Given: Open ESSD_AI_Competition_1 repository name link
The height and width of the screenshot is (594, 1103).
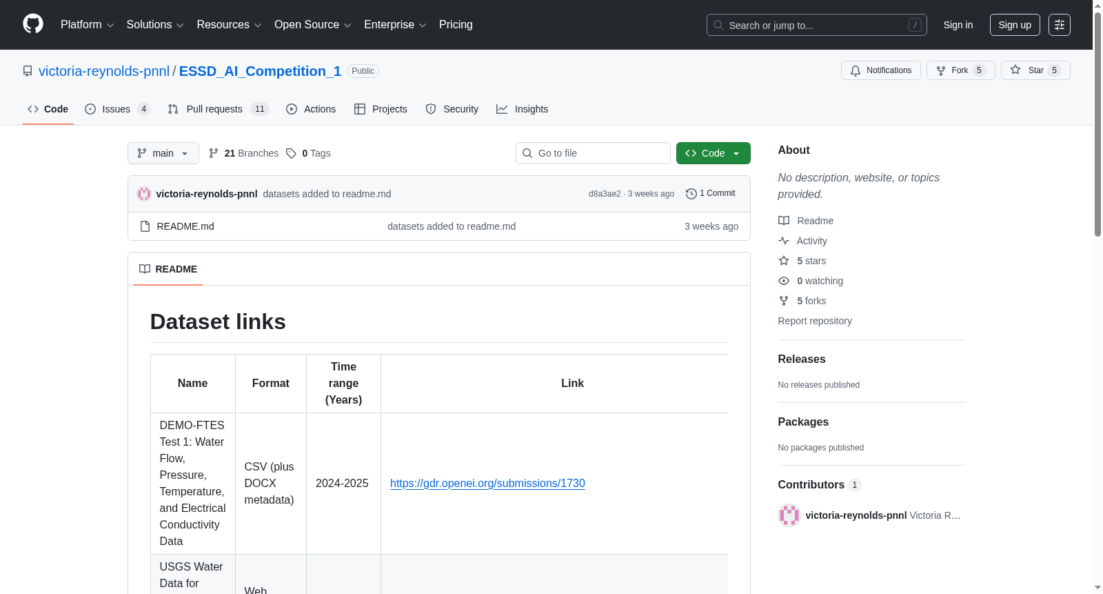Looking at the screenshot, I should tap(260, 71).
